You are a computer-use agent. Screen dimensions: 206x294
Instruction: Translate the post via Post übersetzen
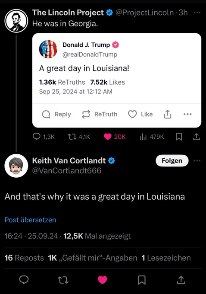(x=30, y=220)
